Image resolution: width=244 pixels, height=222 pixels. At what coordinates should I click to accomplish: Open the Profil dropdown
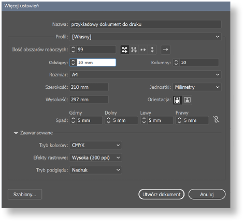point(145,37)
